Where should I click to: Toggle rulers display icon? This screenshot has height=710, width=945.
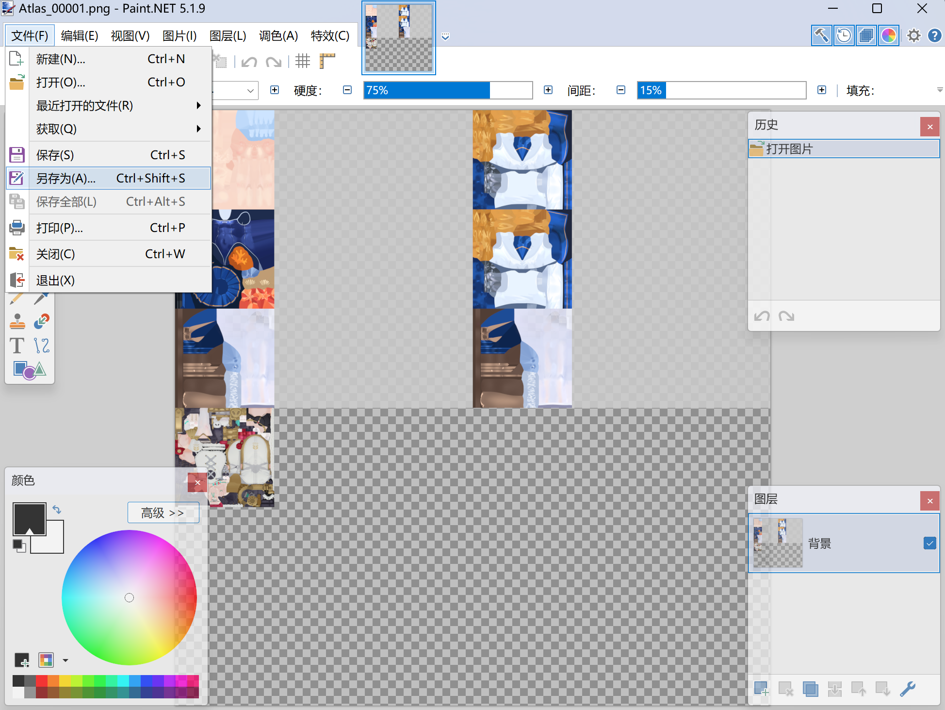pyautogui.click(x=327, y=61)
